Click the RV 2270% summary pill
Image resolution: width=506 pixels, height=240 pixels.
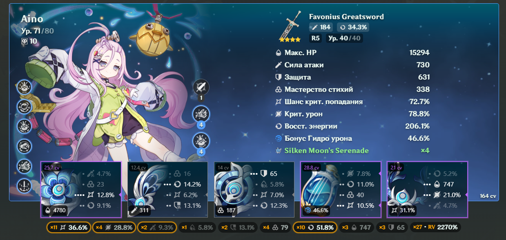[x=436, y=227]
